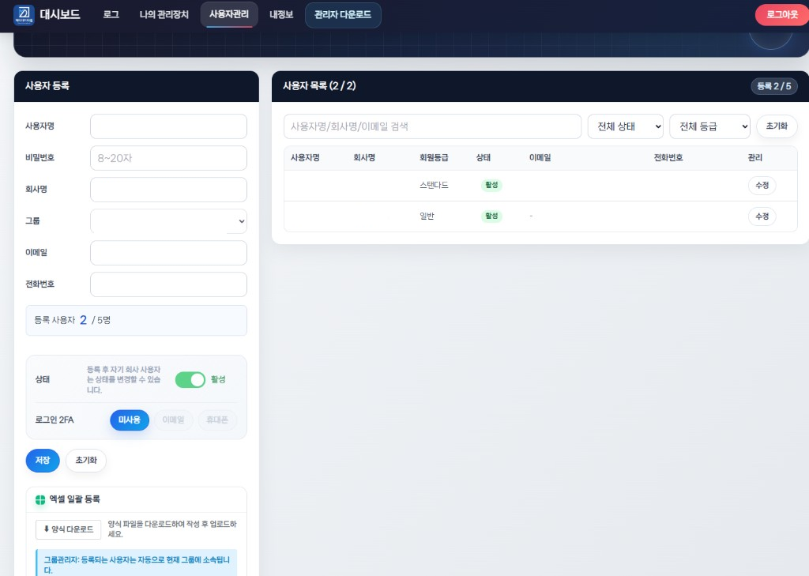Click the 일반 grade cell
Image resolution: width=809 pixels, height=576 pixels.
pyautogui.click(x=427, y=216)
